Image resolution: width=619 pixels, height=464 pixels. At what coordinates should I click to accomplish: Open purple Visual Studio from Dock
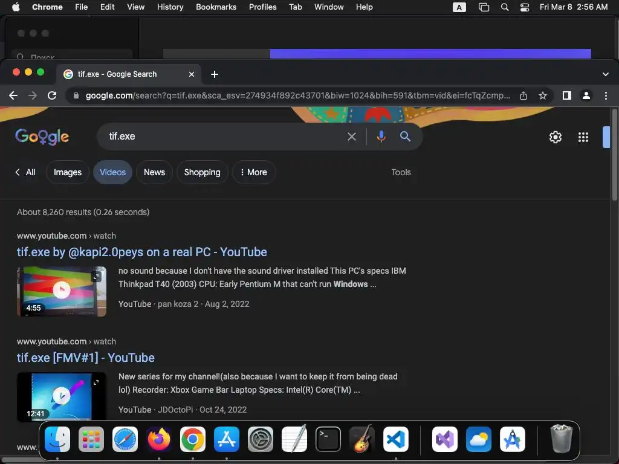pos(445,439)
